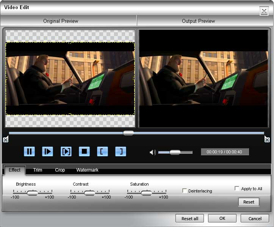This screenshot has height=227, width=274.
Task: Enable the Deinterlacing checkbox
Action: tap(184, 191)
